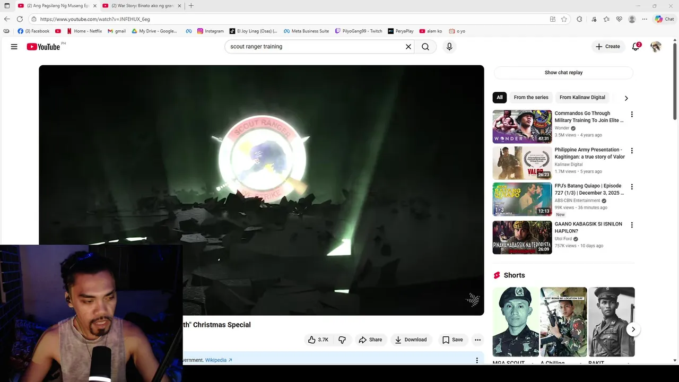The image size is (679, 382).
Task: Open the YouTube guide hamburger menu
Action: click(14, 47)
